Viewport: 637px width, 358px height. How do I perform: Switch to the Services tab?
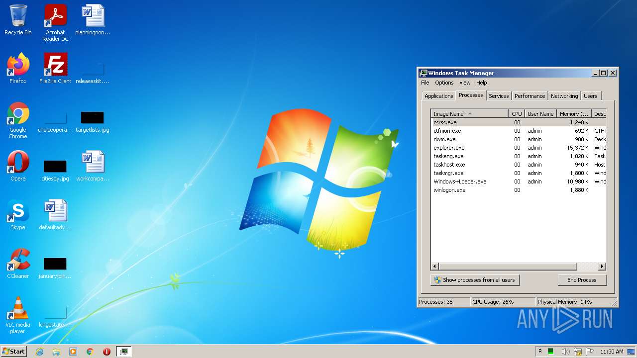[499, 96]
